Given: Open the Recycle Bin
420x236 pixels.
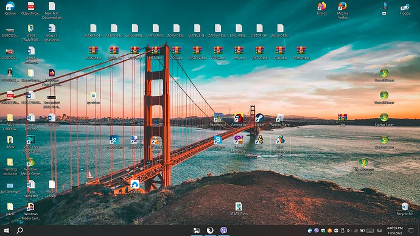Looking at the screenshot, I should pos(405,209).
